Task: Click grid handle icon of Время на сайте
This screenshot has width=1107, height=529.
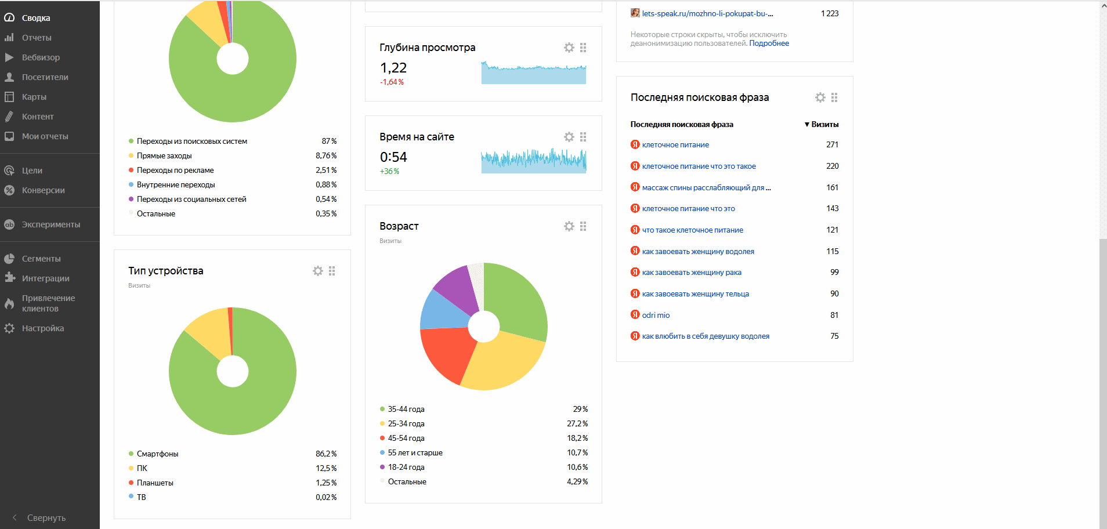Action: coord(583,137)
